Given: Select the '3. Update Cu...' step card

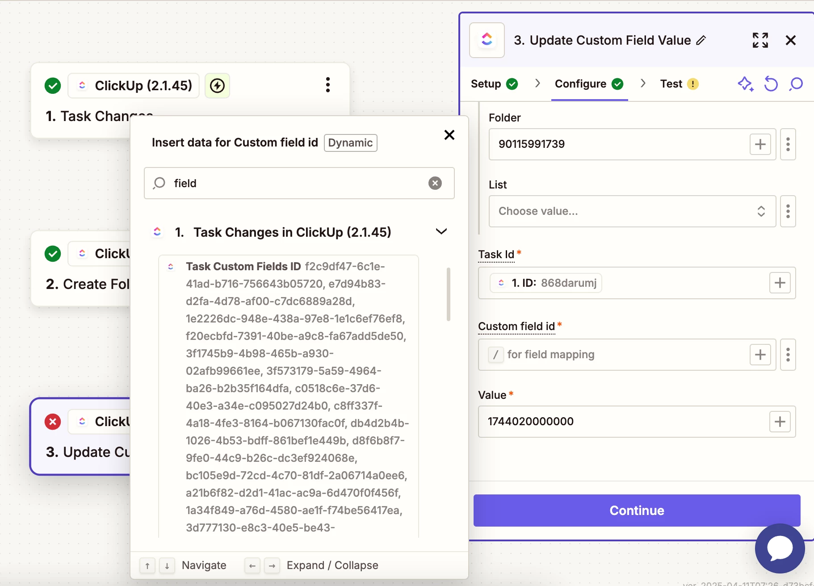Looking at the screenshot, I should (80, 436).
